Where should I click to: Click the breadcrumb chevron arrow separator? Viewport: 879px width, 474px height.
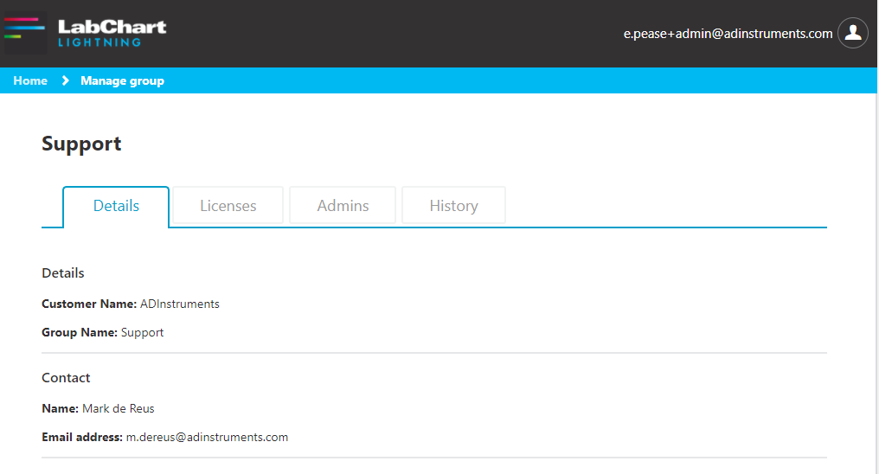coord(65,80)
